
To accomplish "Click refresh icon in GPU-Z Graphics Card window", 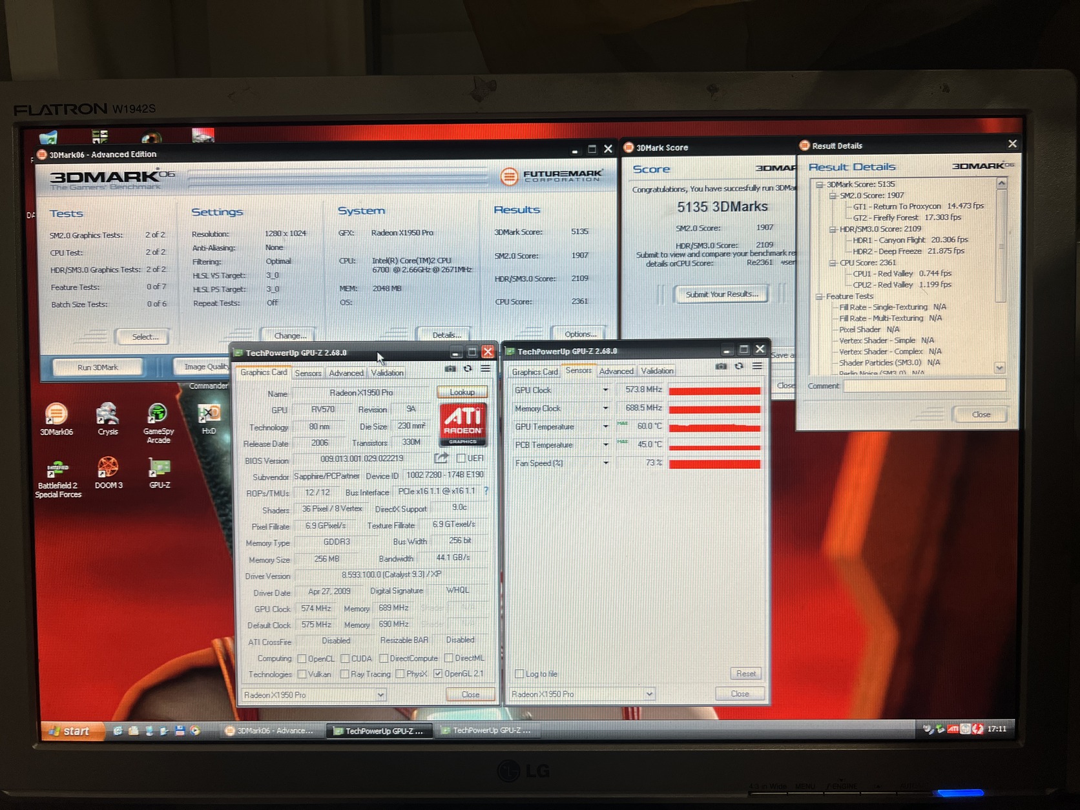I will point(468,369).
